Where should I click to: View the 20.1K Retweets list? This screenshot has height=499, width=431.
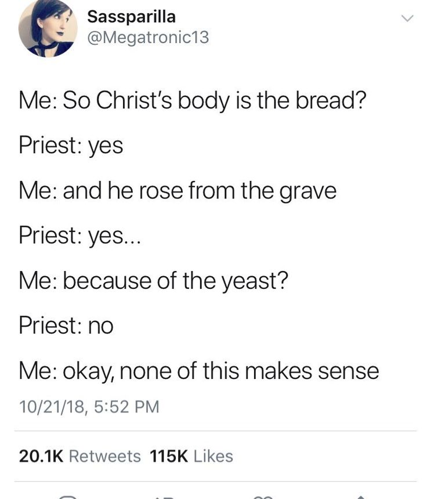[x=80, y=455]
